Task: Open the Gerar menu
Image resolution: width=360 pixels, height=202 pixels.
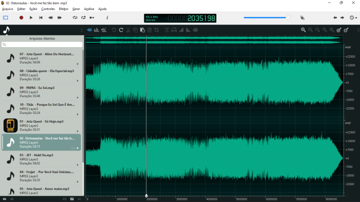Action: [x=76, y=9]
